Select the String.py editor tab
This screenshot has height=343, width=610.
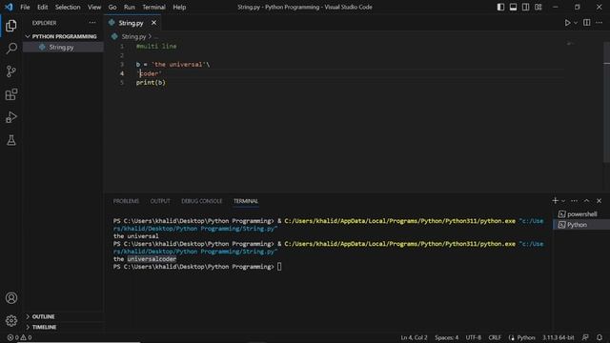coord(131,23)
